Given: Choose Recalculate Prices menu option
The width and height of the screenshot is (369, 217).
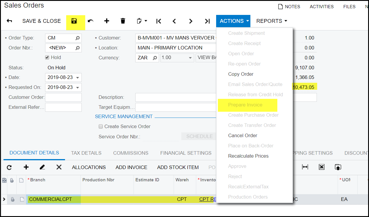Looking at the screenshot, I should (248, 156).
